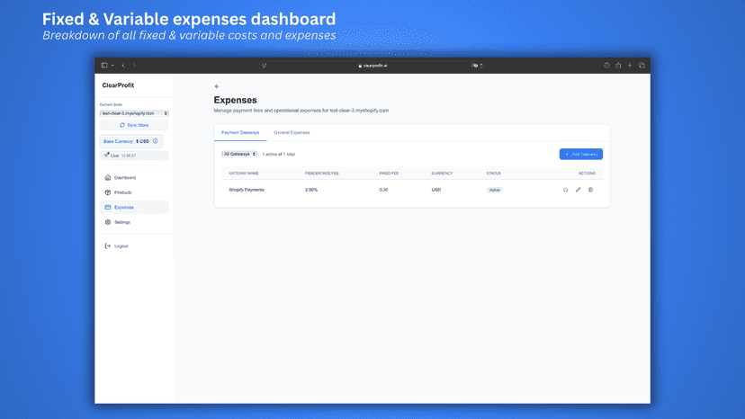Viewport: 745px width, 419px height.
Task: Delete Shopify Payments with the trash icon
Action: (x=590, y=190)
